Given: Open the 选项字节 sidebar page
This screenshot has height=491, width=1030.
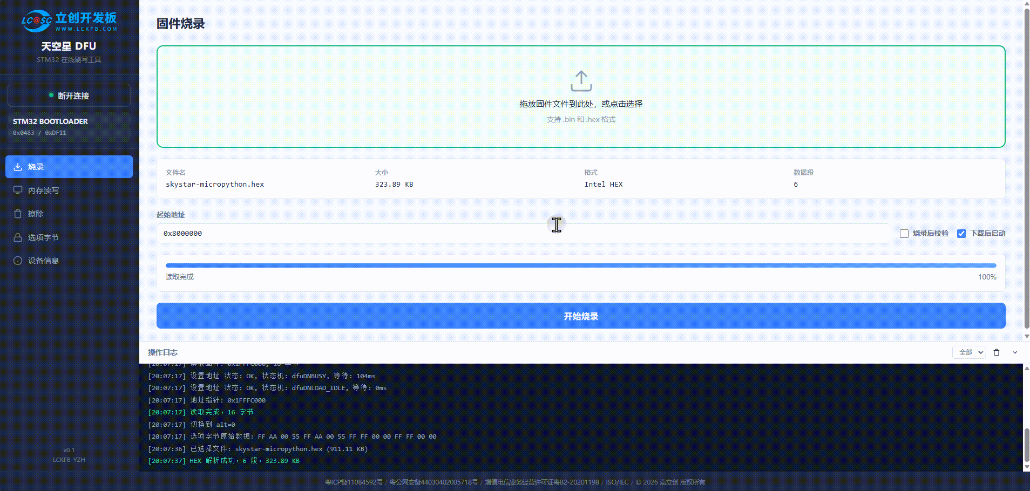Looking at the screenshot, I should tap(69, 237).
